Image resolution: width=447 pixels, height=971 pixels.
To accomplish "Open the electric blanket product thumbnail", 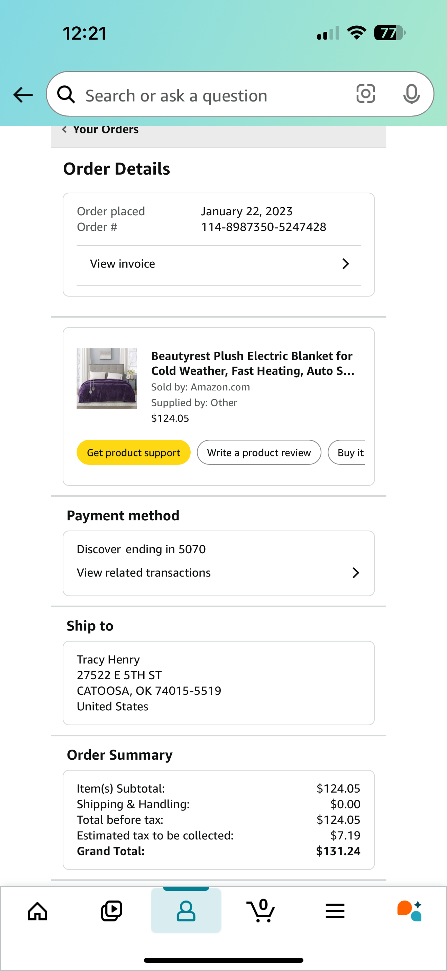I will [107, 379].
